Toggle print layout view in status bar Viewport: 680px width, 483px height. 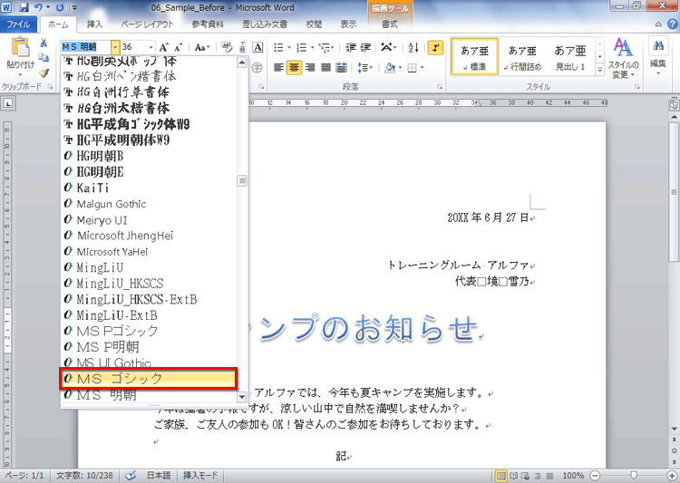point(500,476)
